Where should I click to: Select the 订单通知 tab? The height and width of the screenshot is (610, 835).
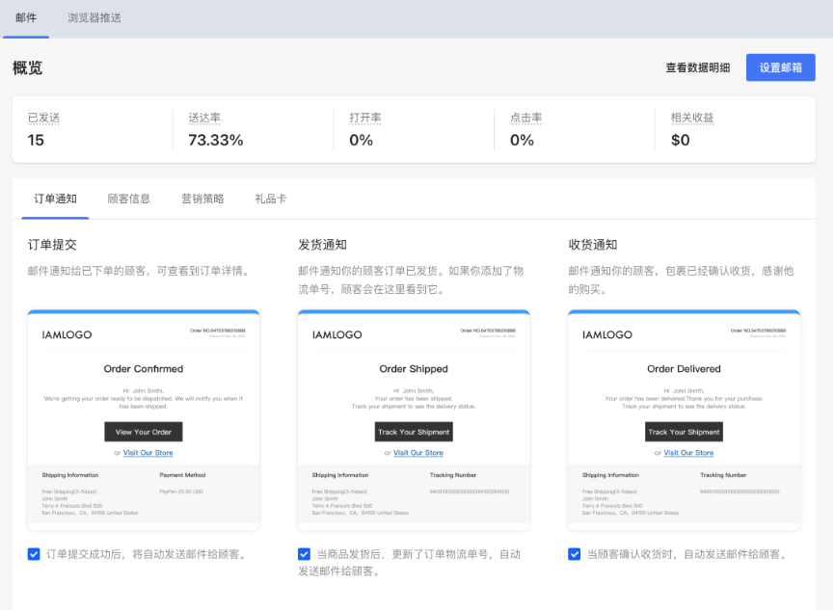coord(55,199)
